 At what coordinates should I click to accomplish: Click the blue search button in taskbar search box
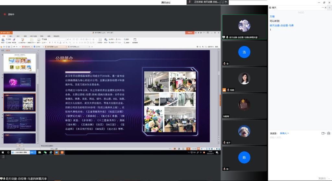[x=33, y=152]
